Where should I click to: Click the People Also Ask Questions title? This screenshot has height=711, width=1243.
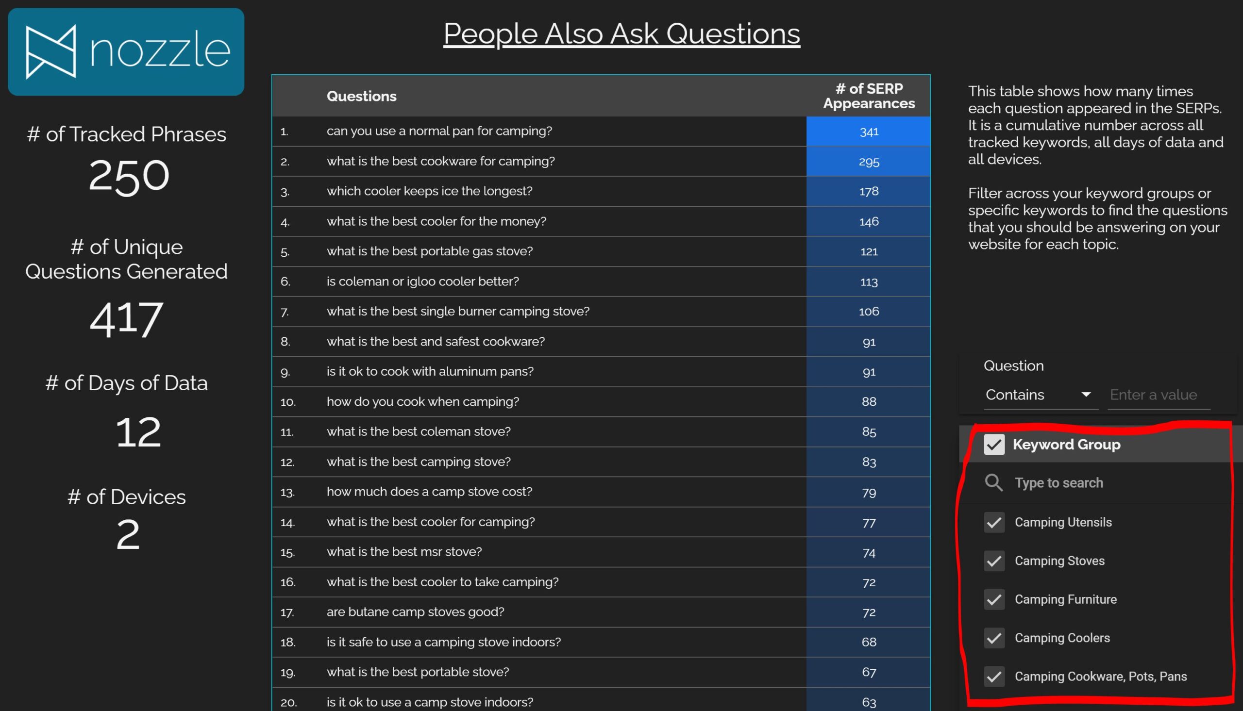click(621, 34)
